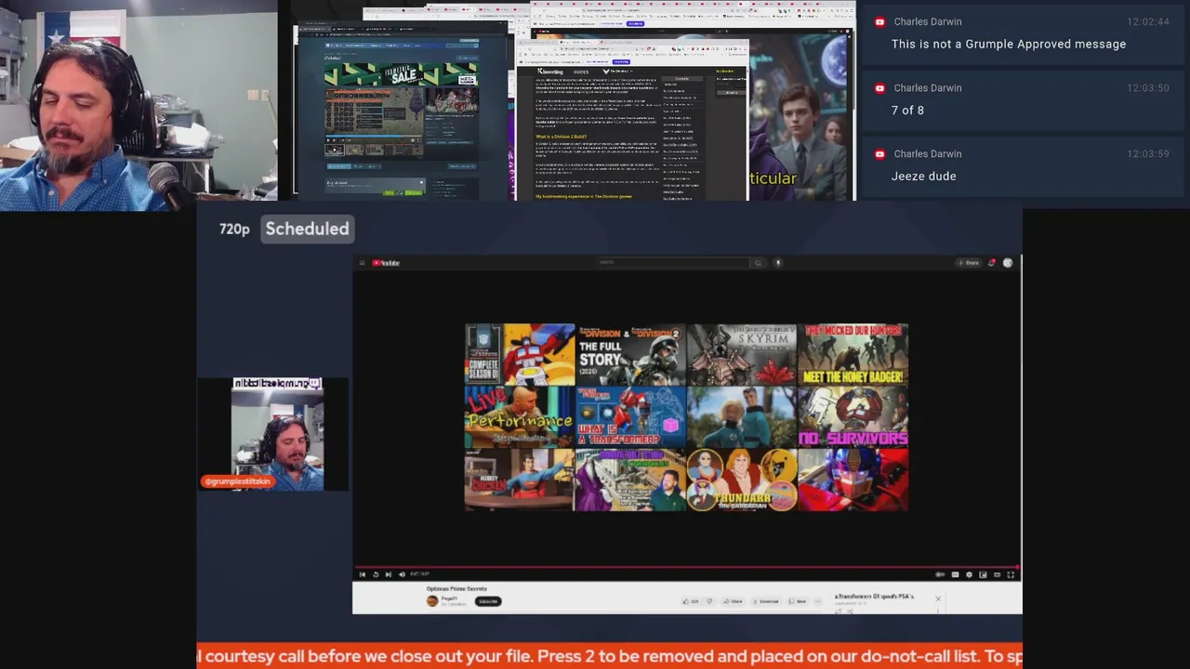Viewport: 1190px width, 669px height.
Task: Open the Division Full Story thumbnail
Action: (630, 354)
